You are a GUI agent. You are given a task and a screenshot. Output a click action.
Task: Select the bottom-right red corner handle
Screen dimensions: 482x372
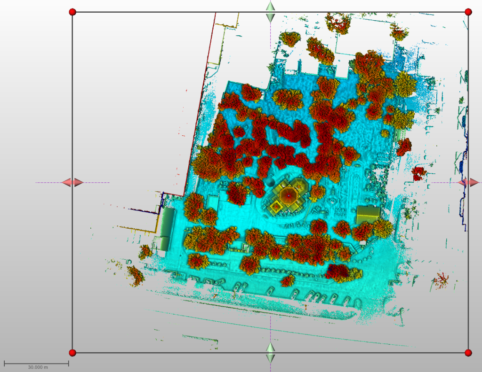[x=468, y=353]
